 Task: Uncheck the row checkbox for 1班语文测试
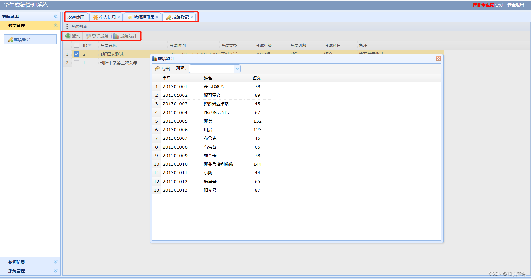(x=77, y=54)
